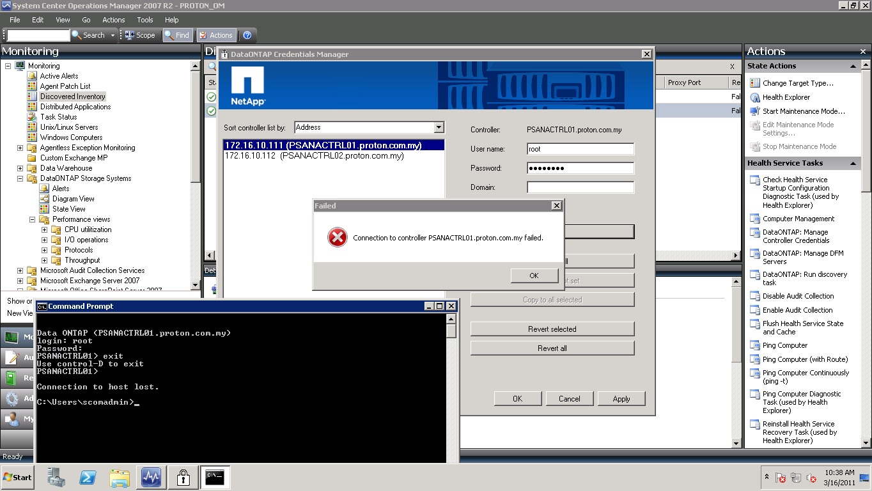
Task: Expand the Protocols folder
Action: [x=45, y=250]
